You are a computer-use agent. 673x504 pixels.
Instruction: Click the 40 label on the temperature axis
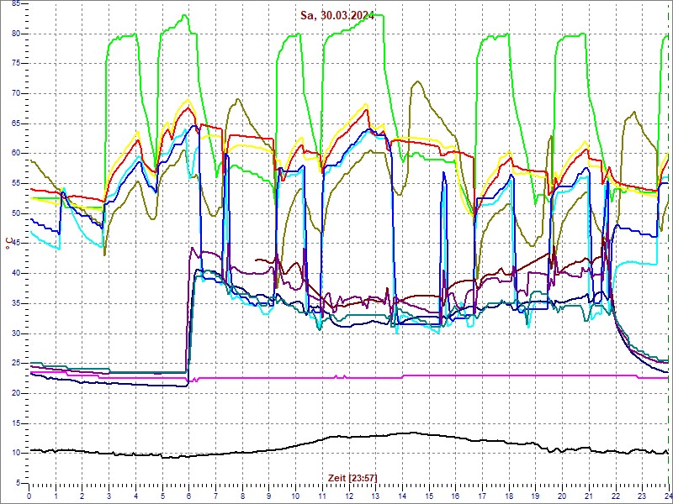(15, 274)
